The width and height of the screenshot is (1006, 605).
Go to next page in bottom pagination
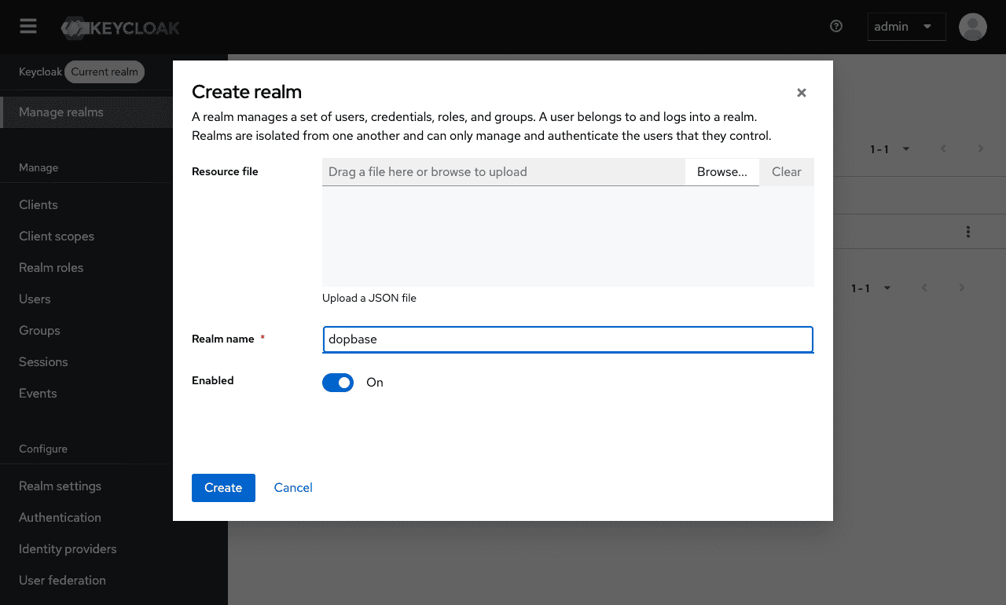coord(962,288)
